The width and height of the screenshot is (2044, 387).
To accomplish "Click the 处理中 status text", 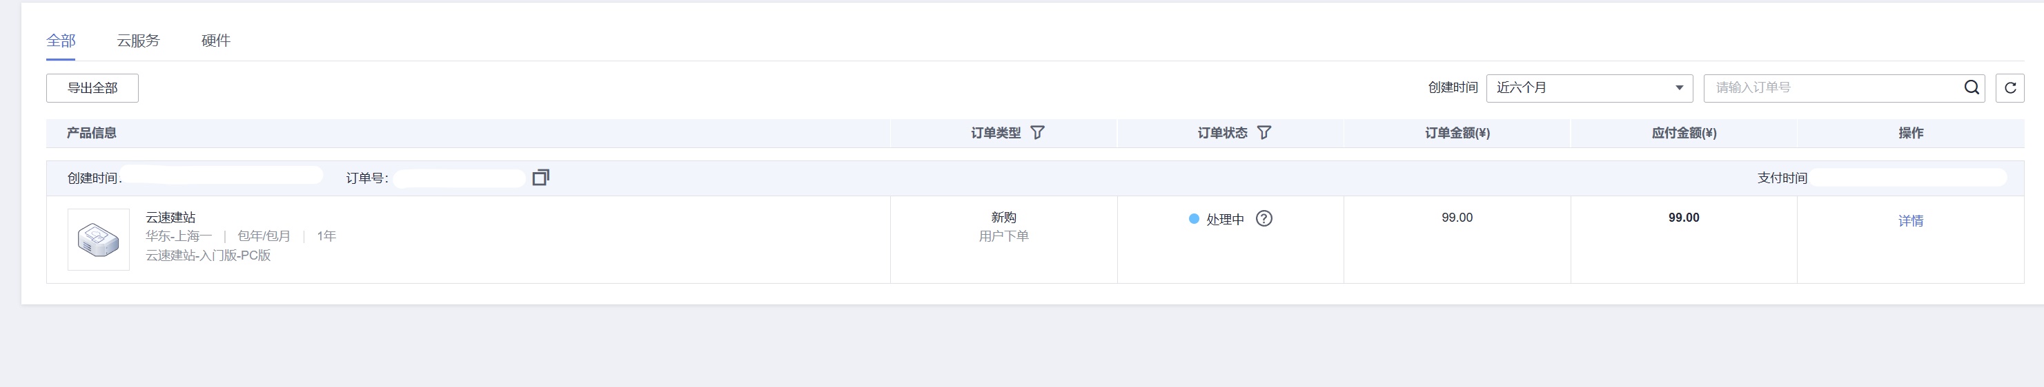I will tap(1225, 219).
